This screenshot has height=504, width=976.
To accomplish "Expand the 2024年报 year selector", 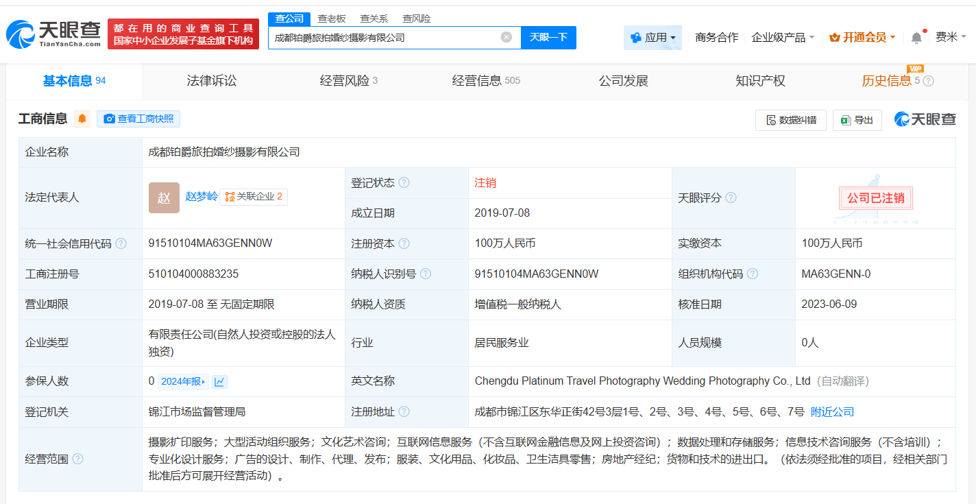I will [x=184, y=381].
